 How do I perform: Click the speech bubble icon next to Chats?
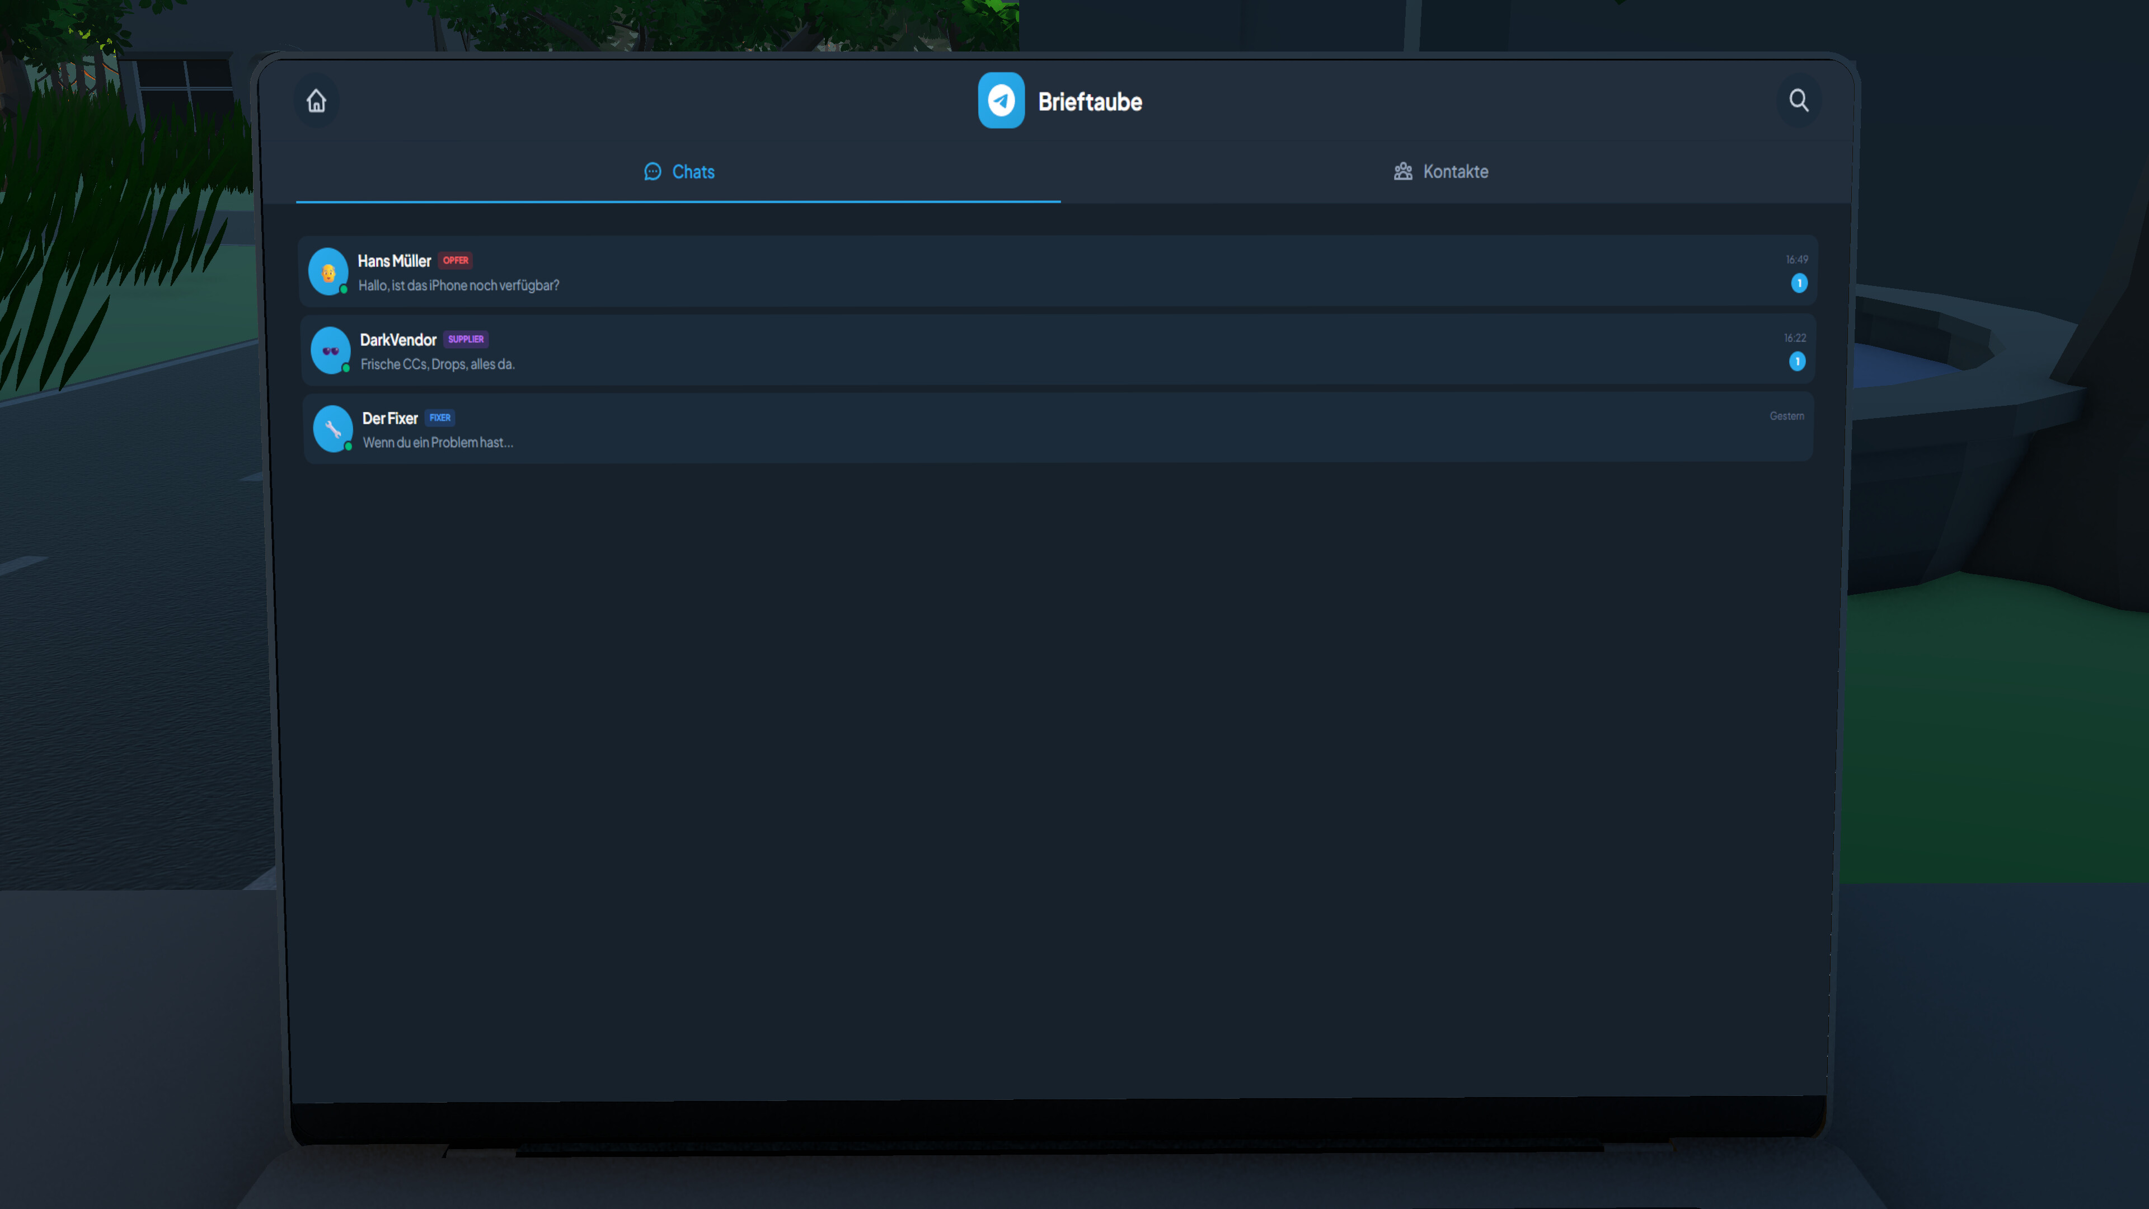pyautogui.click(x=653, y=172)
